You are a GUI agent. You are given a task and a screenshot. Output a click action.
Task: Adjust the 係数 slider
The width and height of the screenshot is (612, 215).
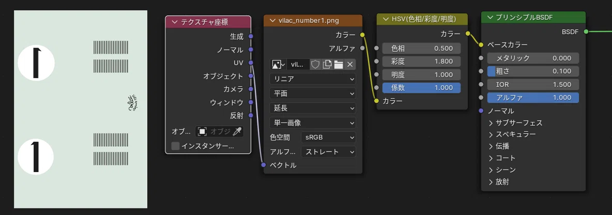[x=422, y=88]
